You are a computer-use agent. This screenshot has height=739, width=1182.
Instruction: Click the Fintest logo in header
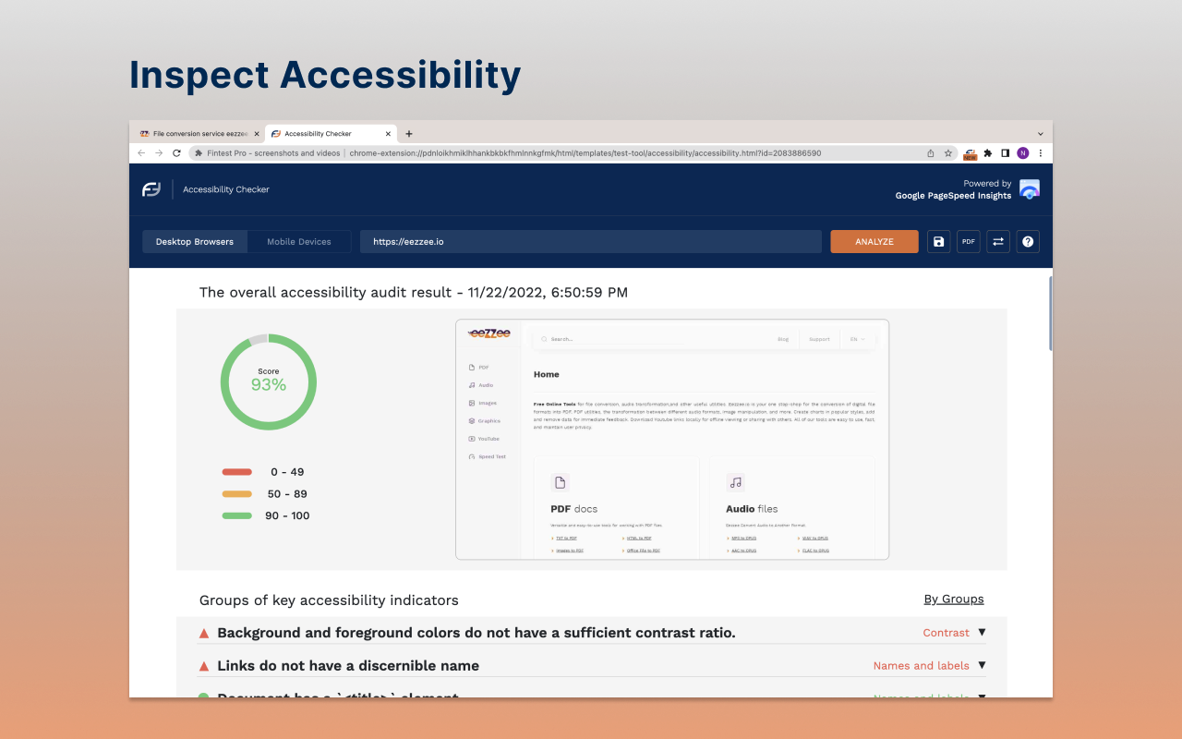pyautogui.click(x=151, y=189)
